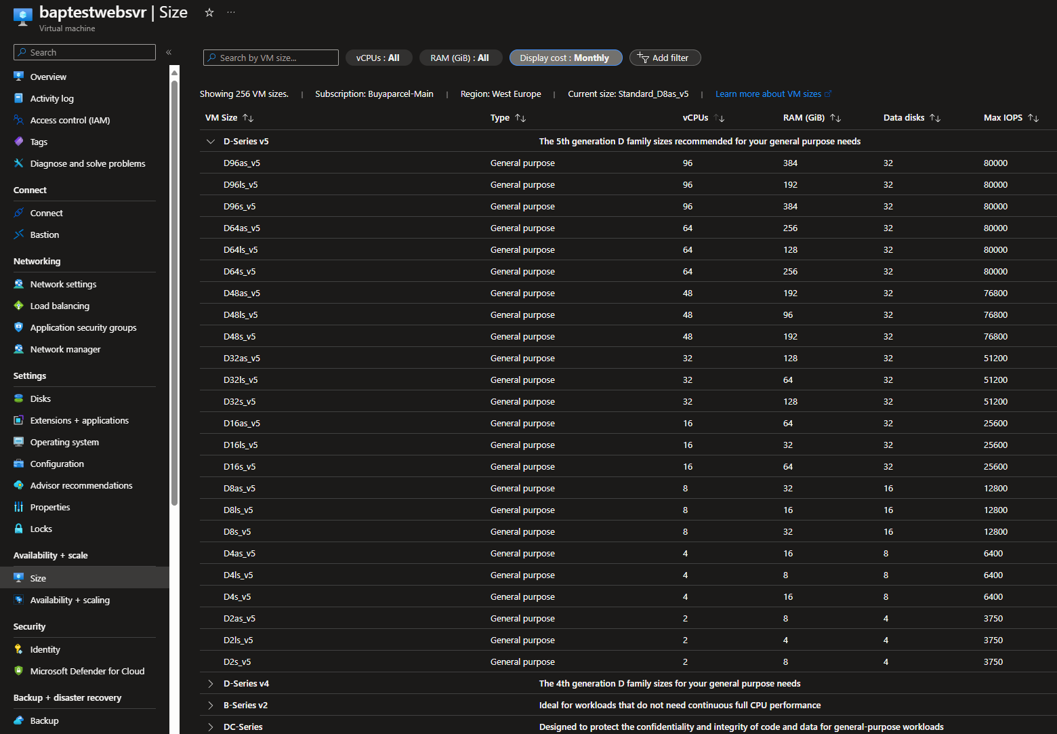Viewport: 1057px width, 734px height.
Task: Click the Identity key icon
Action: click(19, 649)
